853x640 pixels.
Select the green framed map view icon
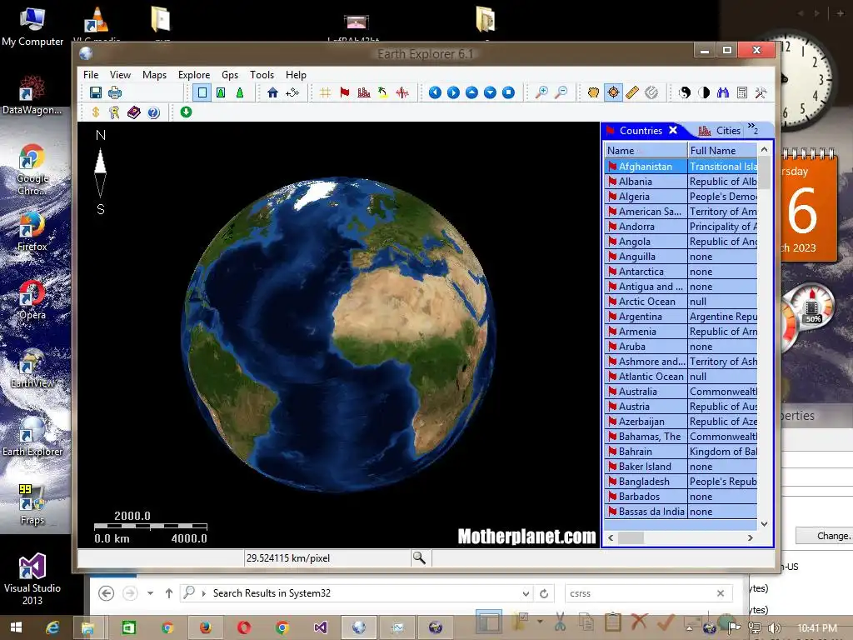221,92
